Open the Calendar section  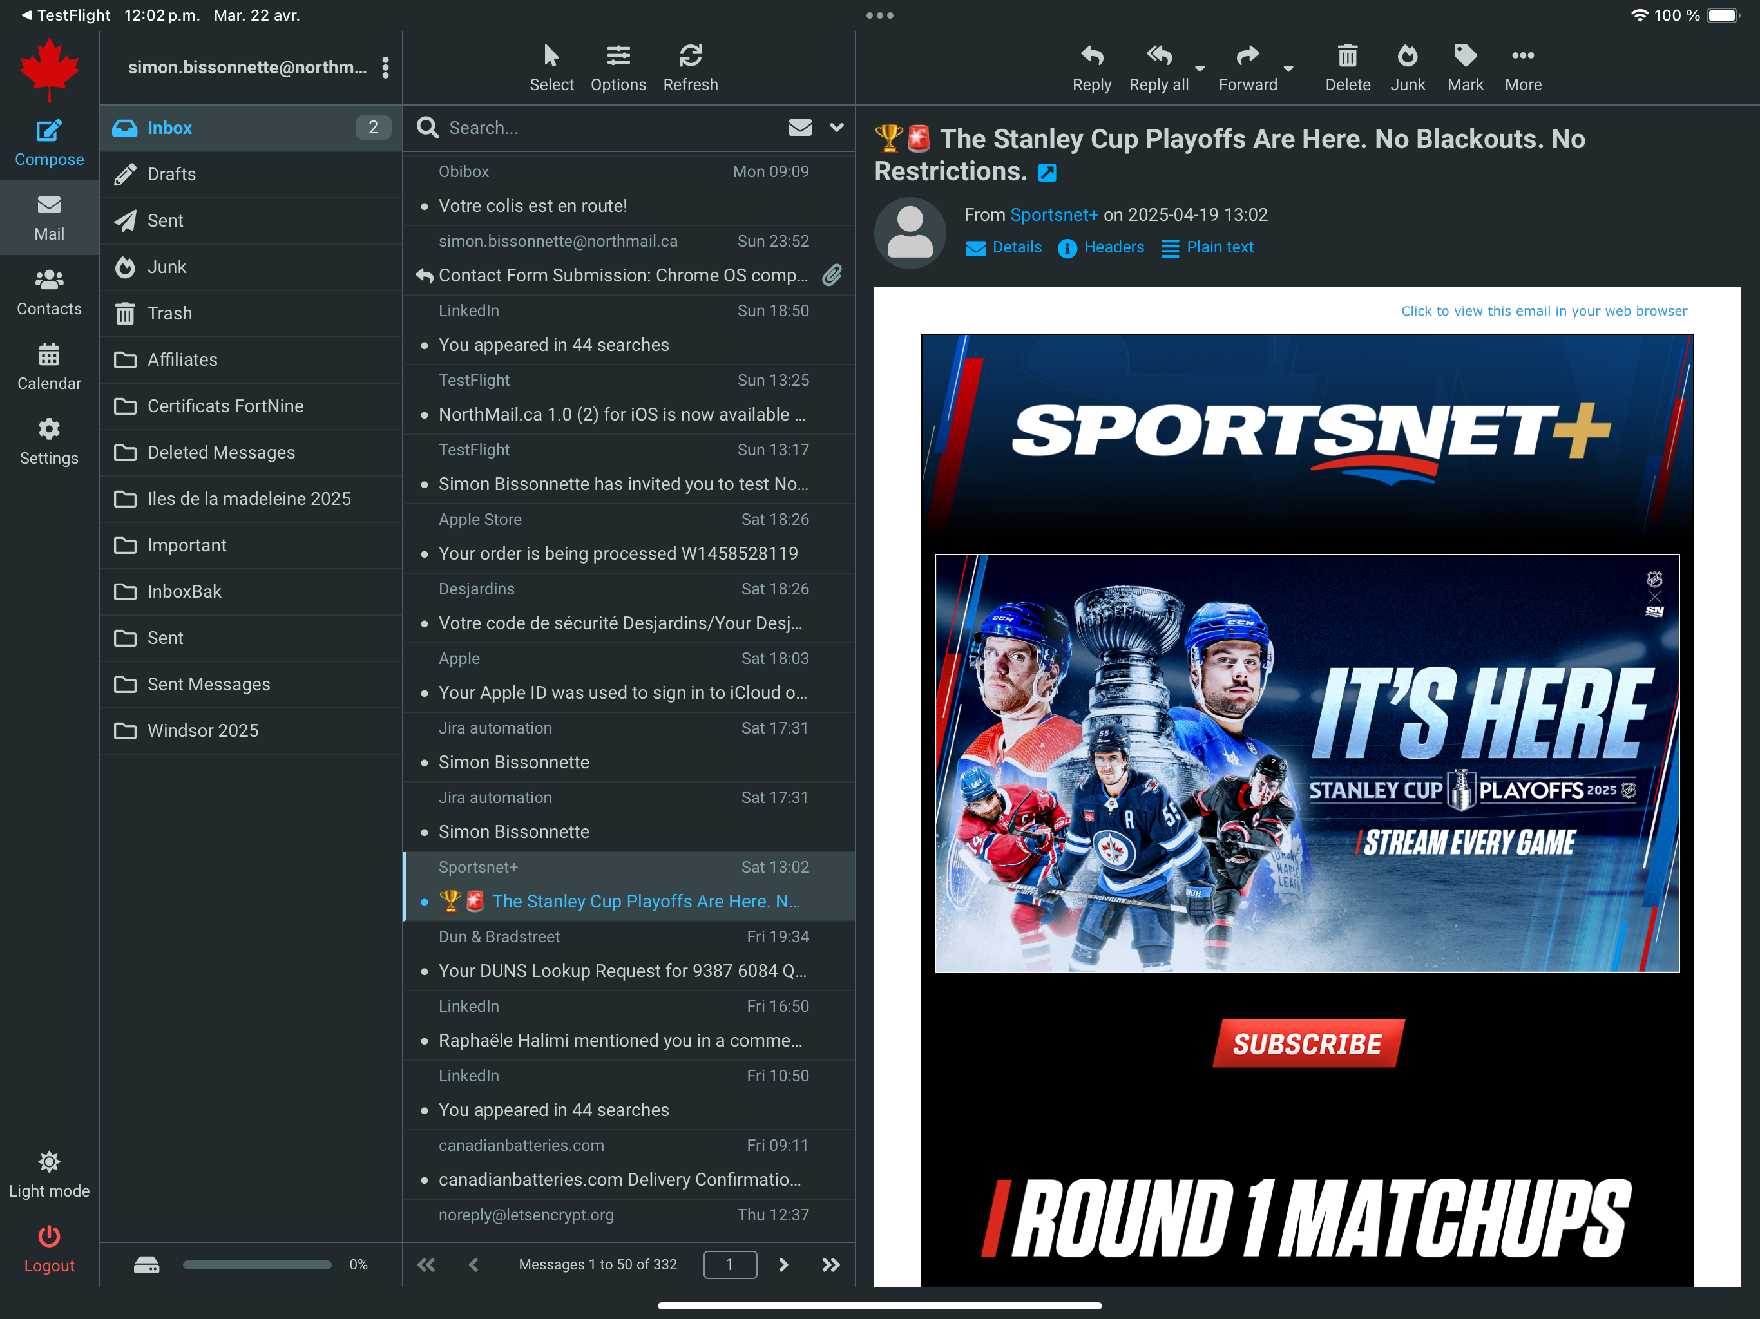(48, 368)
